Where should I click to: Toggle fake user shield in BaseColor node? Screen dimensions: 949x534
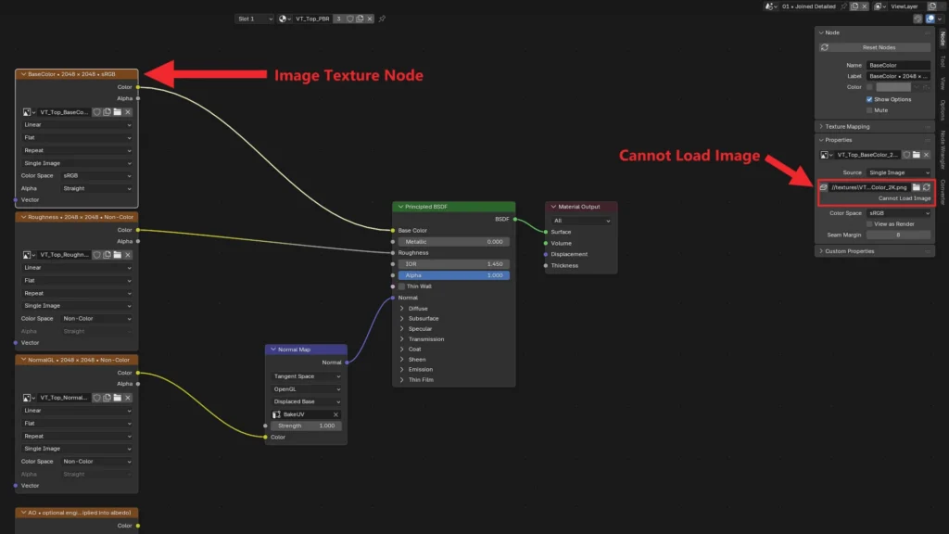(96, 112)
